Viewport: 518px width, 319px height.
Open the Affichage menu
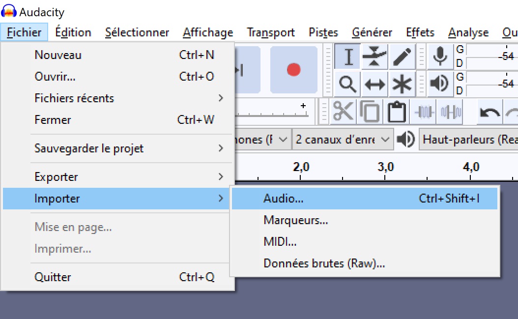(208, 32)
